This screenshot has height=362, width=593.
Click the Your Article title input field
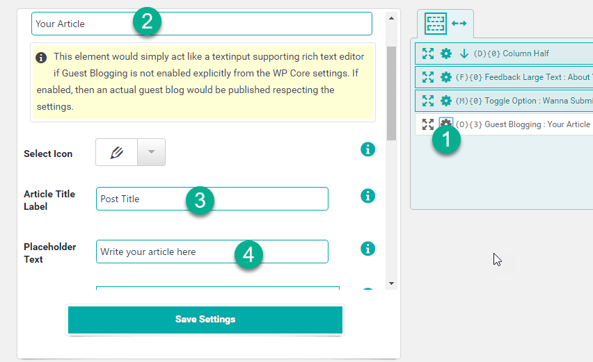[202, 24]
